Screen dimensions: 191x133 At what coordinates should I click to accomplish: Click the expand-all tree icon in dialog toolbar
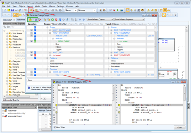[72, 19]
